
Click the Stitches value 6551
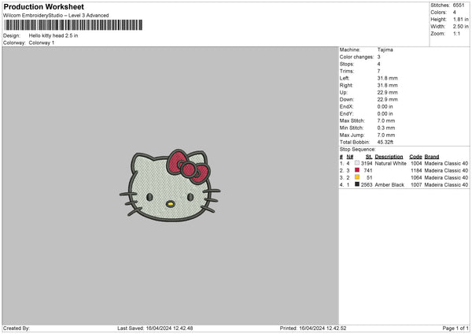(459, 6)
